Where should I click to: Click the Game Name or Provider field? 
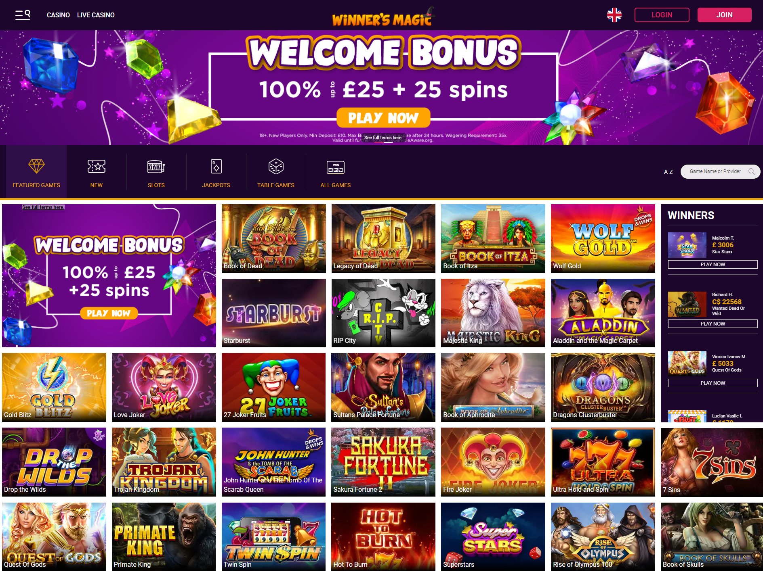[715, 171]
